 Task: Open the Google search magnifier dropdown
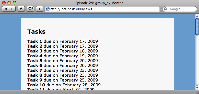point(166,9)
